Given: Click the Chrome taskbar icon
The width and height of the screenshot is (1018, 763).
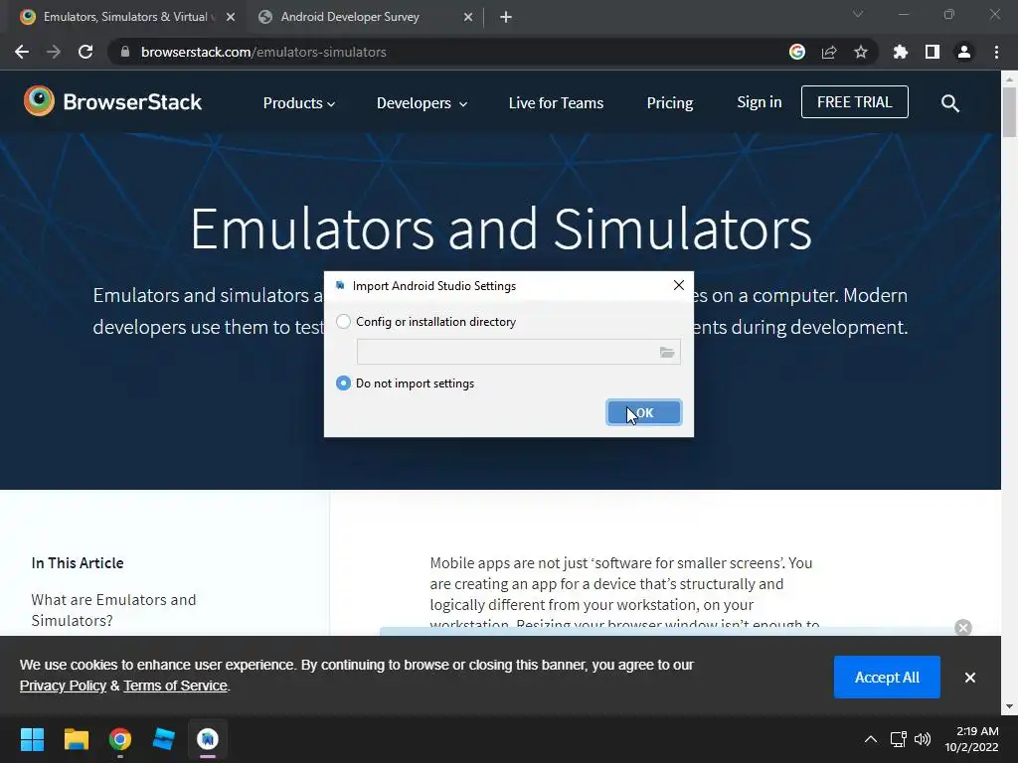Looking at the screenshot, I should pos(120,739).
